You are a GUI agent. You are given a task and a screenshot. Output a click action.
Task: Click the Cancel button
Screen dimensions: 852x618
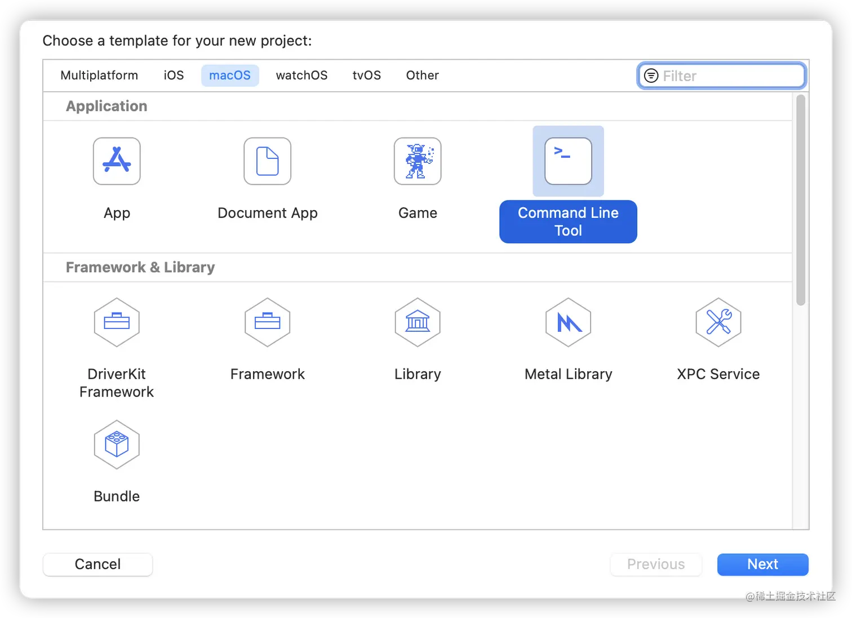pyautogui.click(x=97, y=564)
